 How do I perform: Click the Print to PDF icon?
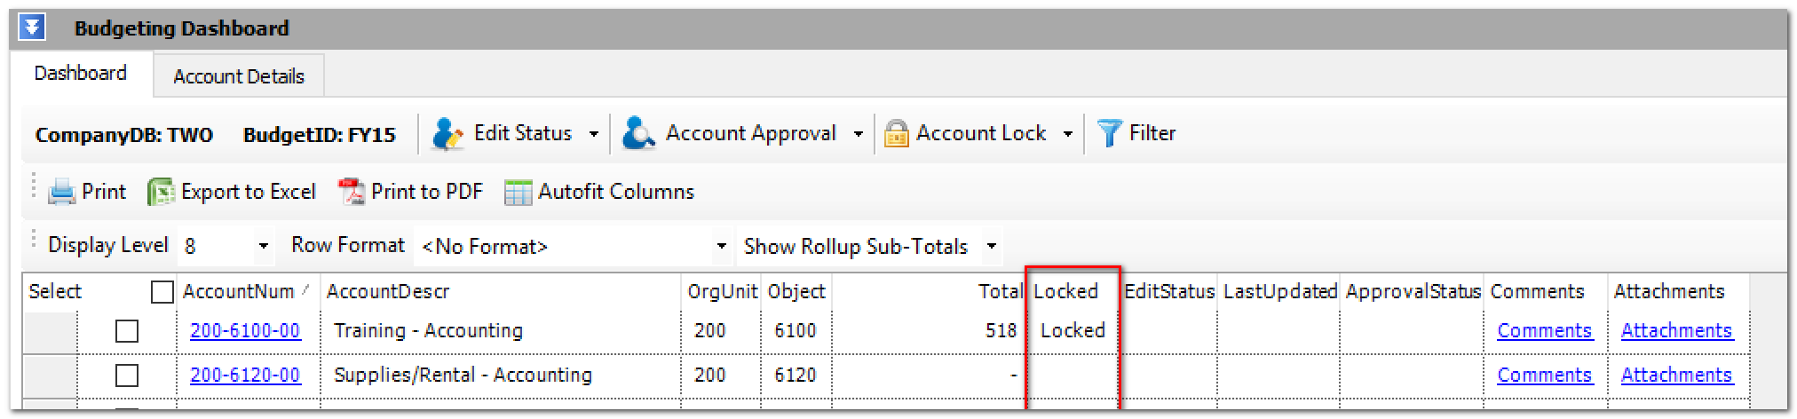[x=352, y=192]
